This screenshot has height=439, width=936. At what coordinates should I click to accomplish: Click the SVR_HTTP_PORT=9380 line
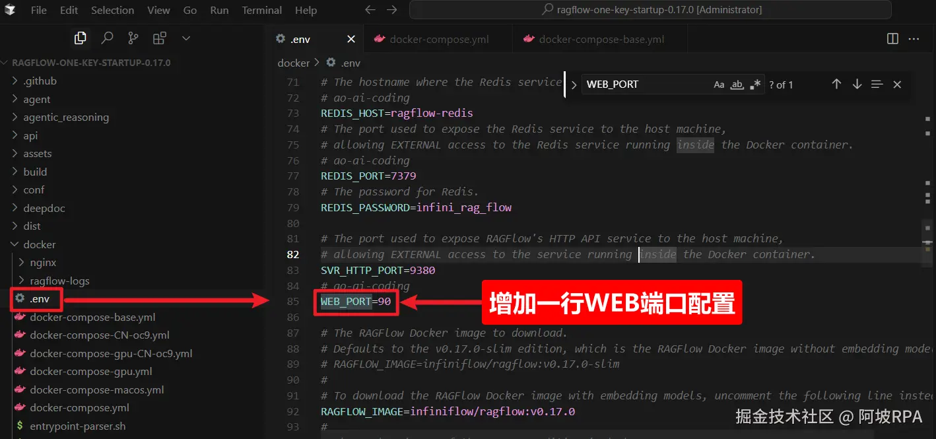tap(378, 270)
